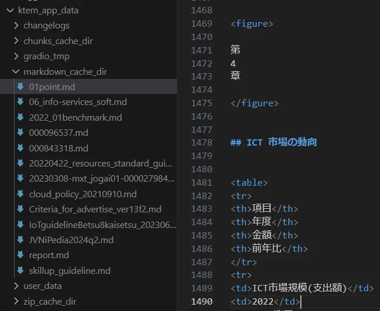Select the markdown_cache_dir folder name
Image resolution: width=380 pixels, height=311 pixels.
coord(65,72)
